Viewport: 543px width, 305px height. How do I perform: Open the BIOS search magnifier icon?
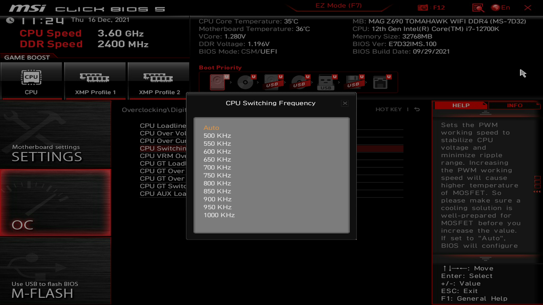[x=478, y=8]
